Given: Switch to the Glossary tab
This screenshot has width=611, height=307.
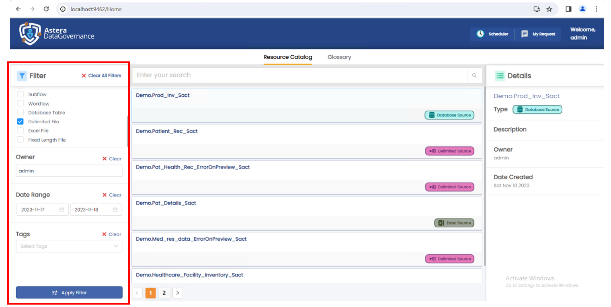Looking at the screenshot, I should coord(339,57).
